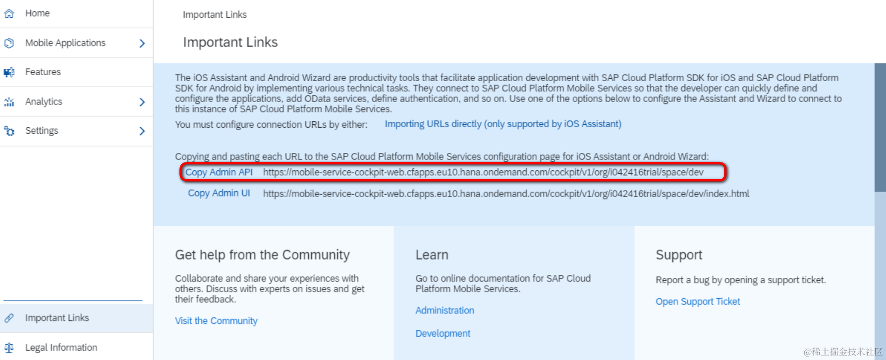Click the Home house icon
Viewport: 886px width, 360px height.
tap(9, 13)
